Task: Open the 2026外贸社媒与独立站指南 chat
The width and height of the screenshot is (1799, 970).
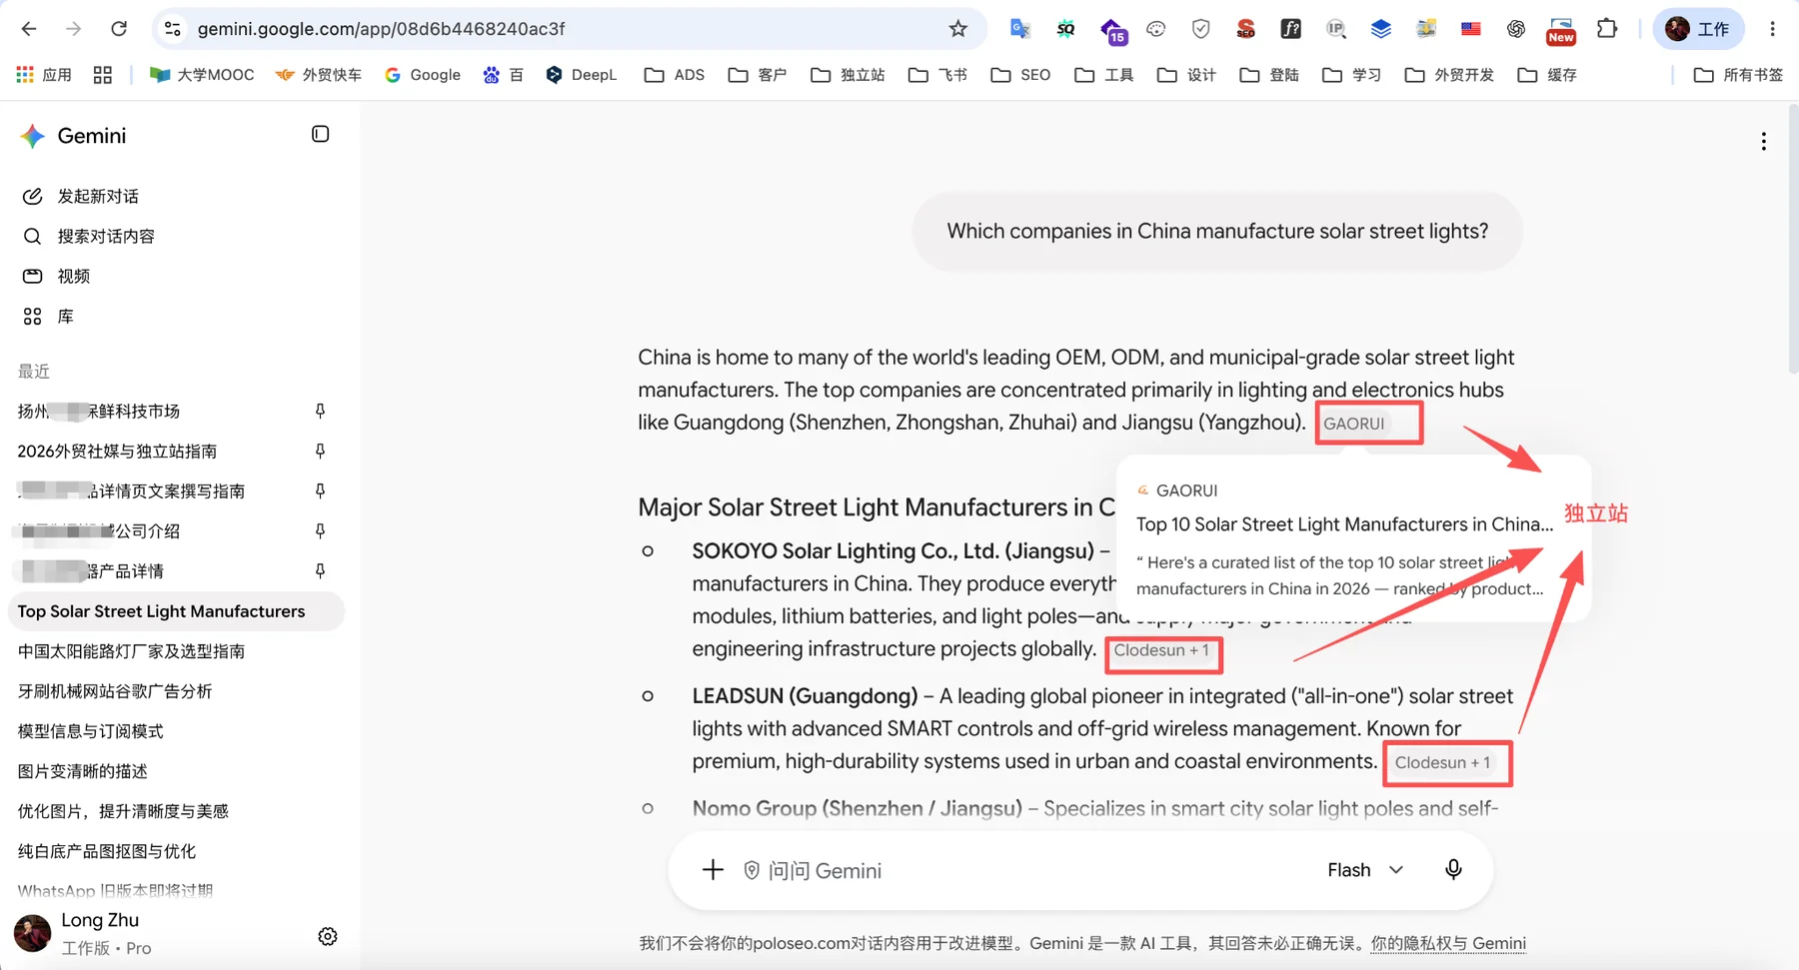Action: click(x=117, y=451)
